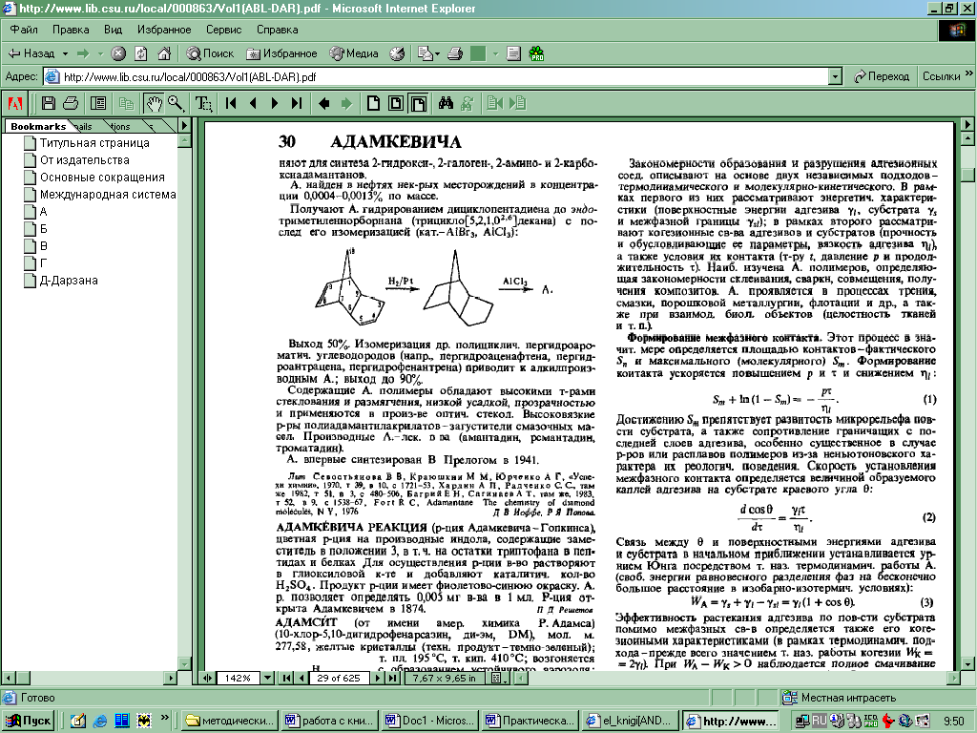Open bookmark Международная система

tap(108, 195)
